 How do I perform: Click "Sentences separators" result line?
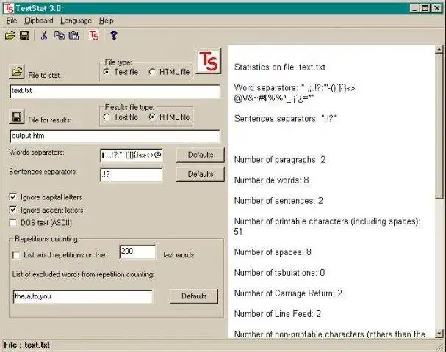coord(285,119)
